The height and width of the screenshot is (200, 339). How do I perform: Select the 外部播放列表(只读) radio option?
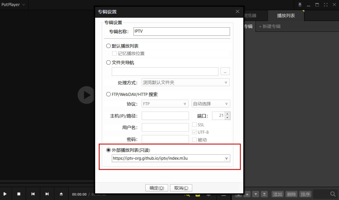point(108,150)
